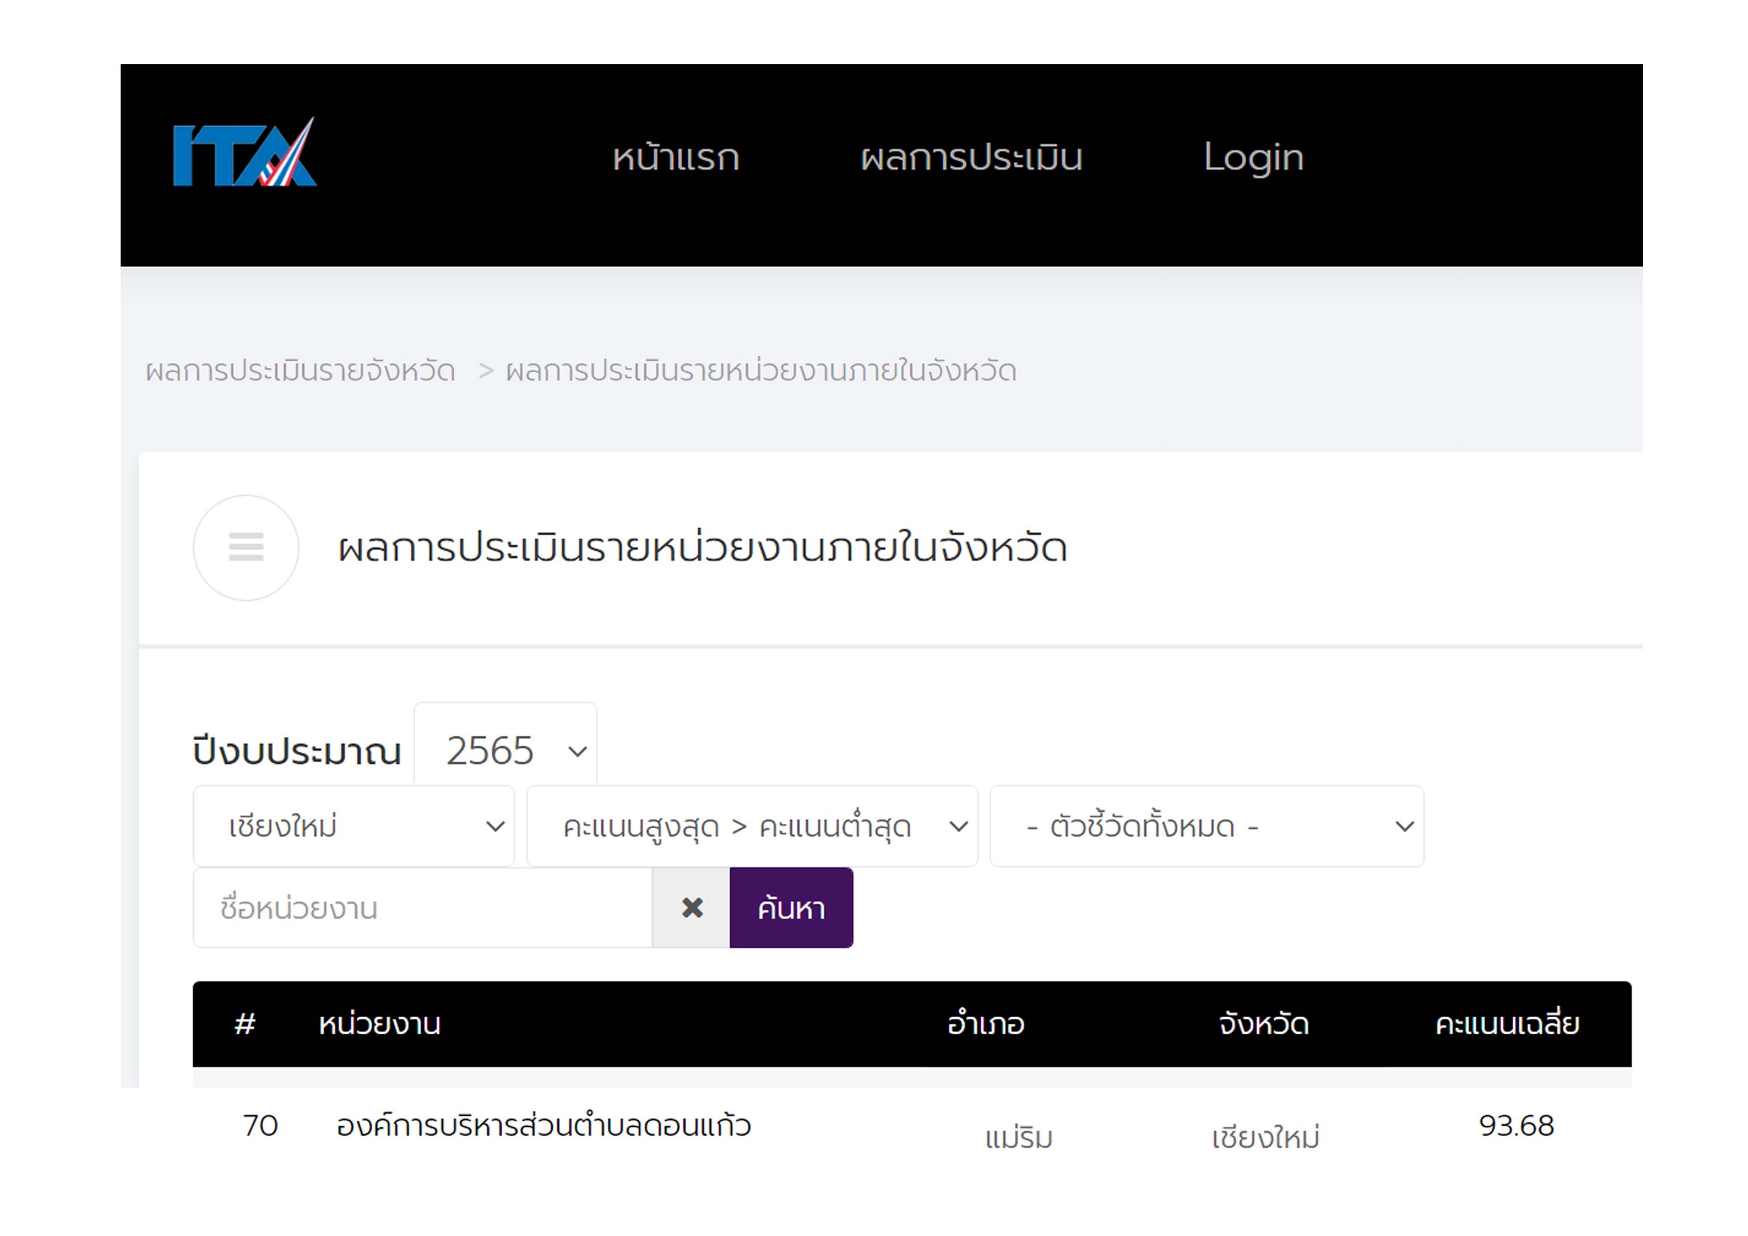Open the hamburger menu icon beside the page title
The height and width of the screenshot is (1236, 1748).
coord(246,548)
